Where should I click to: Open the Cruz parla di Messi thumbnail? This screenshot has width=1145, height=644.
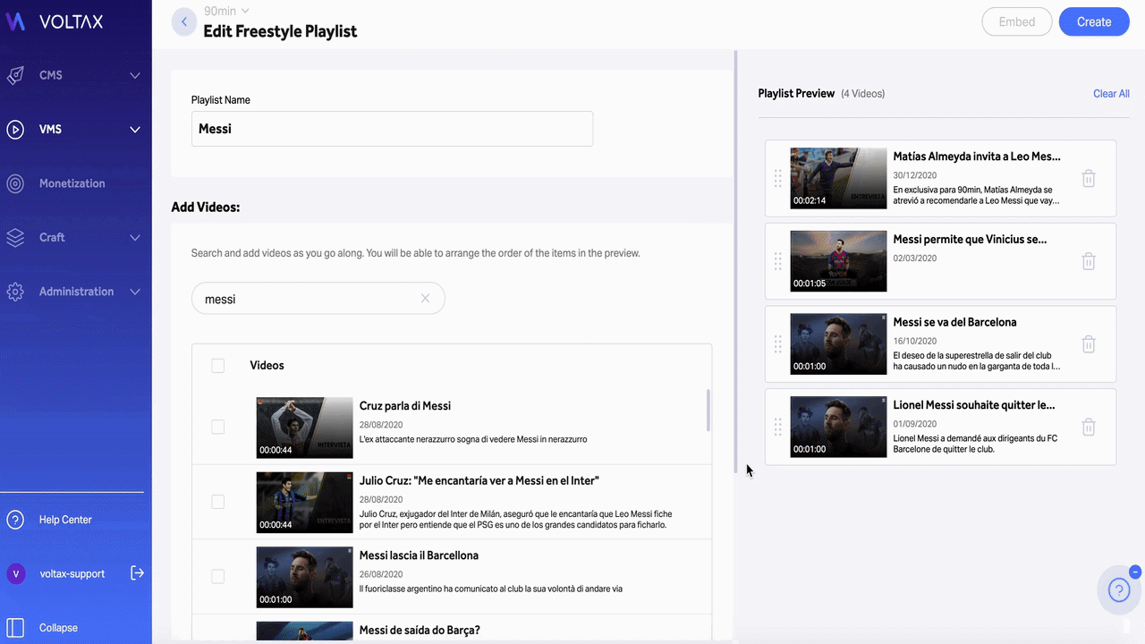coord(304,428)
